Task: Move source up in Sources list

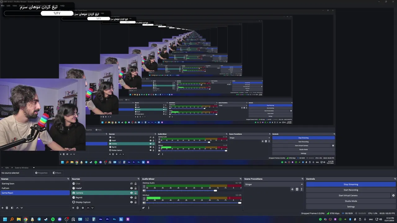Action: [88, 208]
